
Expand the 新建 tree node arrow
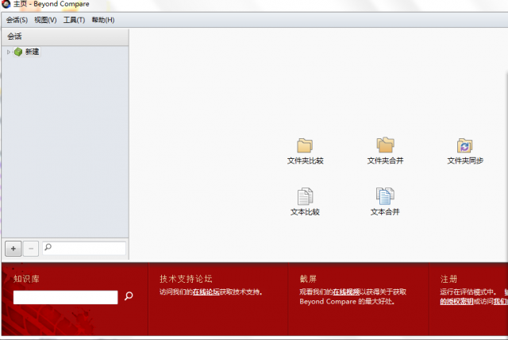coord(9,52)
